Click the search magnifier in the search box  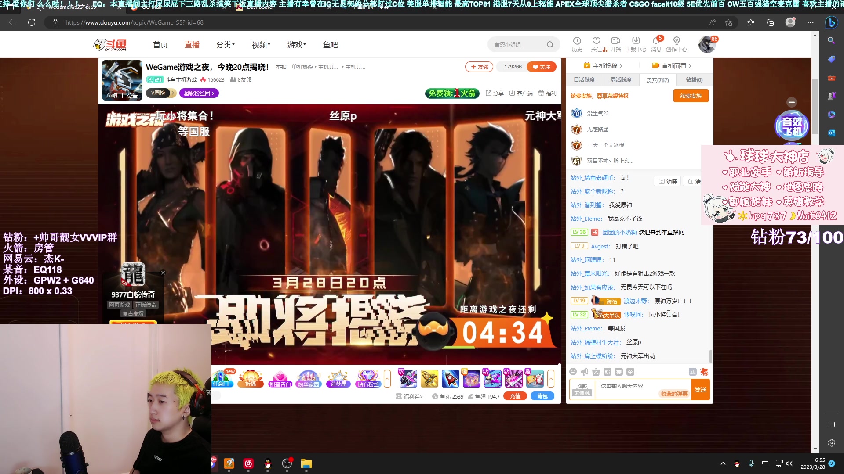(x=550, y=44)
